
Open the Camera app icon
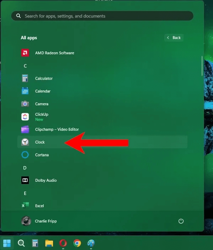pyautogui.click(x=25, y=104)
